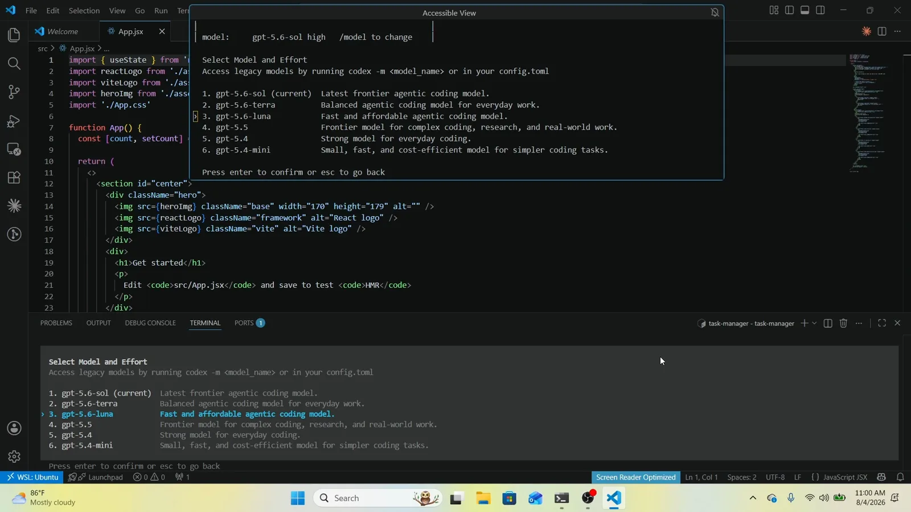Open the Git graph icon in activity bar
This screenshot has width=911, height=512.
pyautogui.click(x=14, y=234)
